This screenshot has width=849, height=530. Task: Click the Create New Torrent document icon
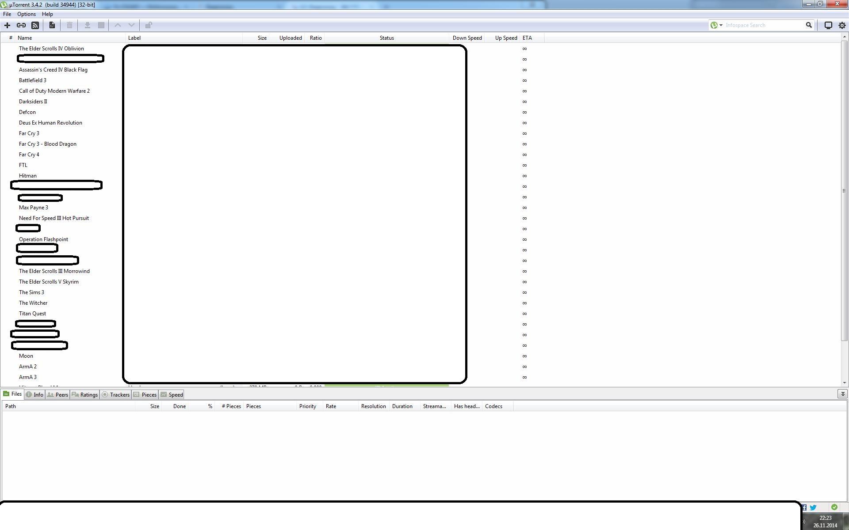[x=52, y=25]
